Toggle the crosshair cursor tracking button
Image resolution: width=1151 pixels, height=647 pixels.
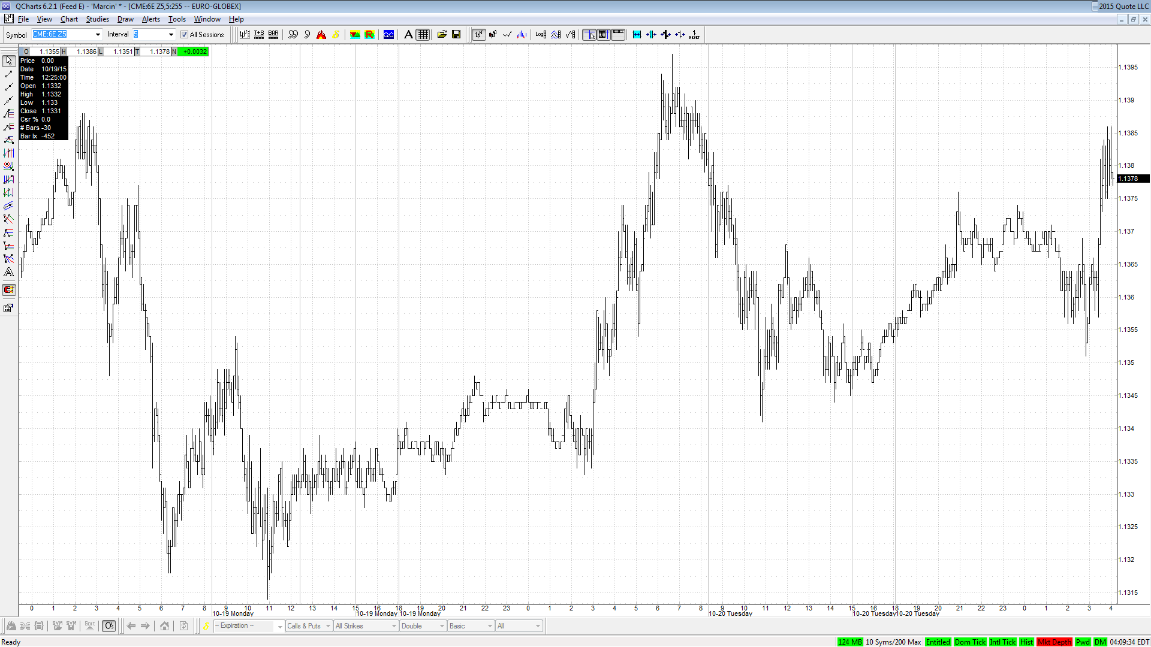tap(589, 35)
